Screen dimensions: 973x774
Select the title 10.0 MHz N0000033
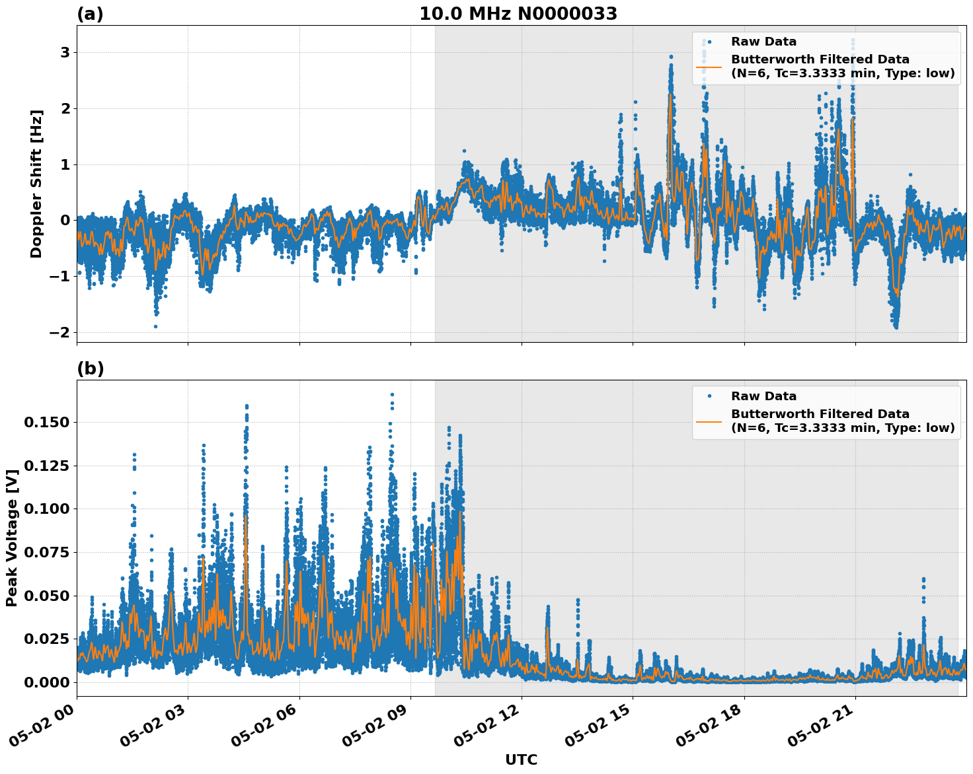pyautogui.click(x=518, y=11)
